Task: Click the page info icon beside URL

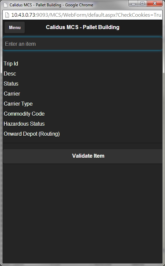Action: point(7,15)
